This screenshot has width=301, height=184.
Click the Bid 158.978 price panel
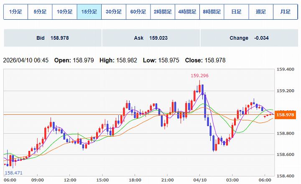[53, 38]
